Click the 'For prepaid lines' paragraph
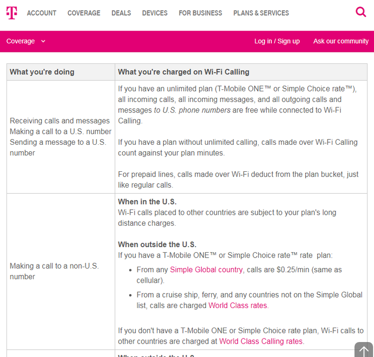This screenshot has height=357, width=374. point(238,180)
